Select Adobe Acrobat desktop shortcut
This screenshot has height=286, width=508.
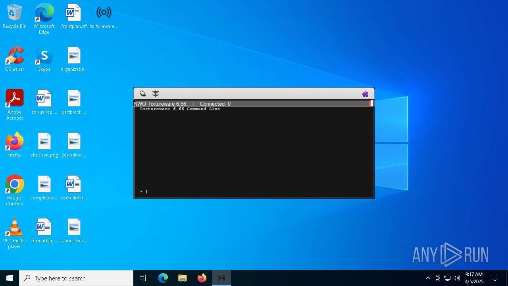pyautogui.click(x=15, y=105)
